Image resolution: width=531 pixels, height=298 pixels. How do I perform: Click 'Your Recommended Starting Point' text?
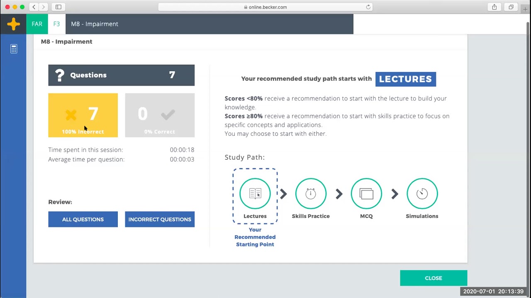[255, 237]
